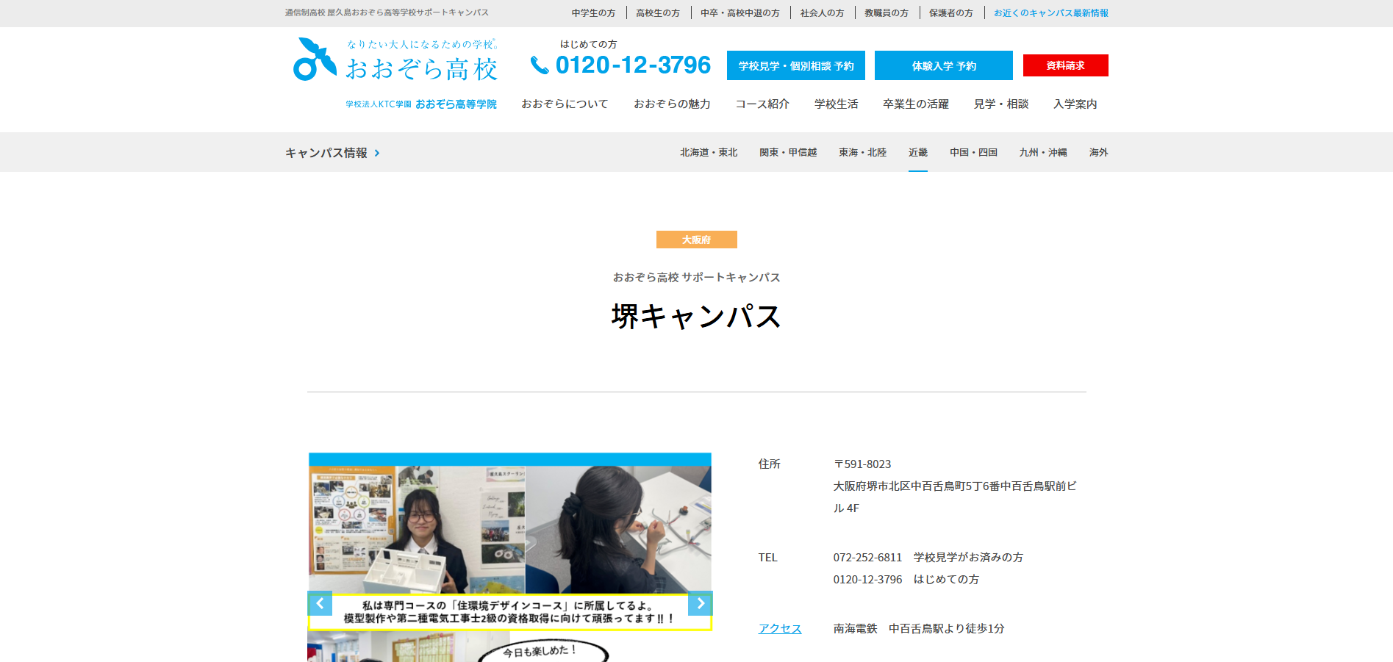
Task: Open 教職員の方 top link
Action: [887, 13]
